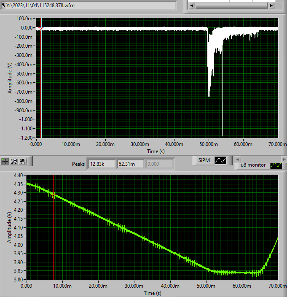Click the cursor crosshair marker in upper graph
287x297 pixels.
click(41, 28)
